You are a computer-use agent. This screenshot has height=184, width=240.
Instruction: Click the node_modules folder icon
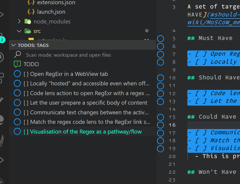(28, 21)
